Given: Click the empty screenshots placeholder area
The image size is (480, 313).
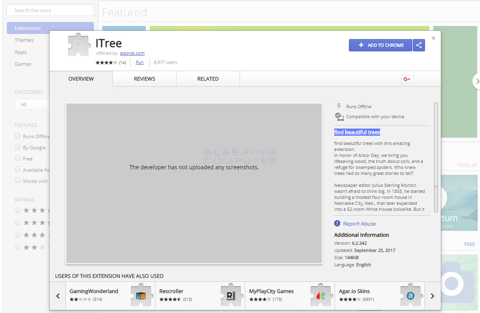Looking at the screenshot, I should [x=194, y=183].
